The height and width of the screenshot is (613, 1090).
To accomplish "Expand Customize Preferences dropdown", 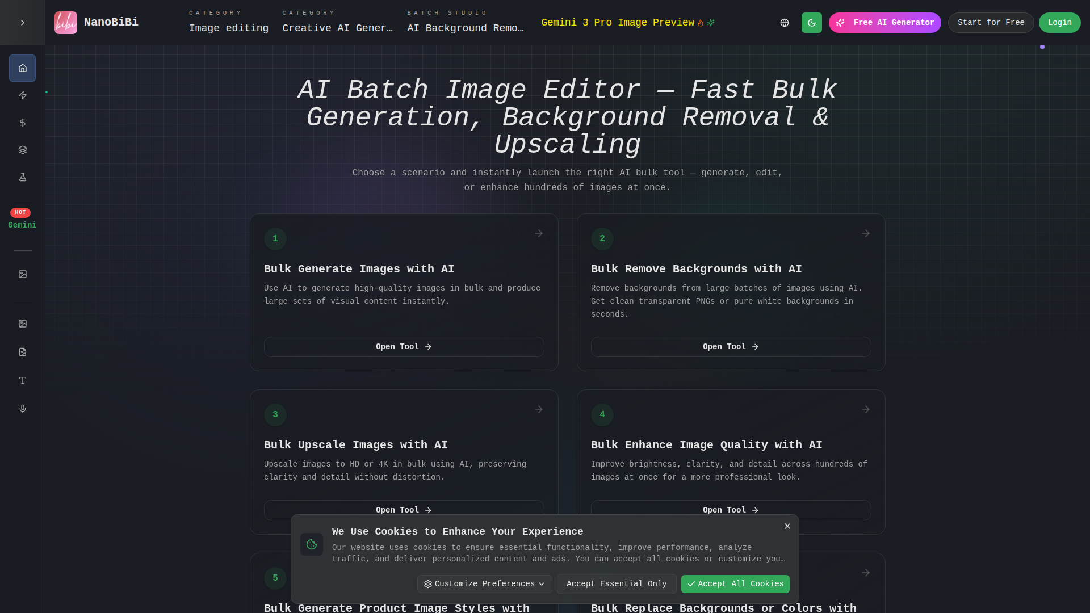I will [x=484, y=584].
